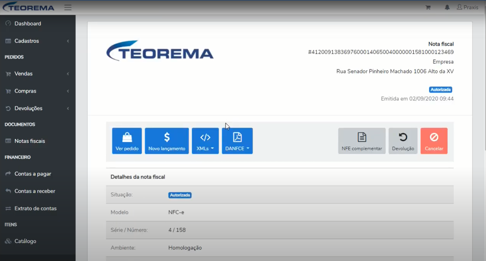This screenshot has width=486, height=261.
Task: Expand the Cadastros sidebar menu
Action: (37, 41)
